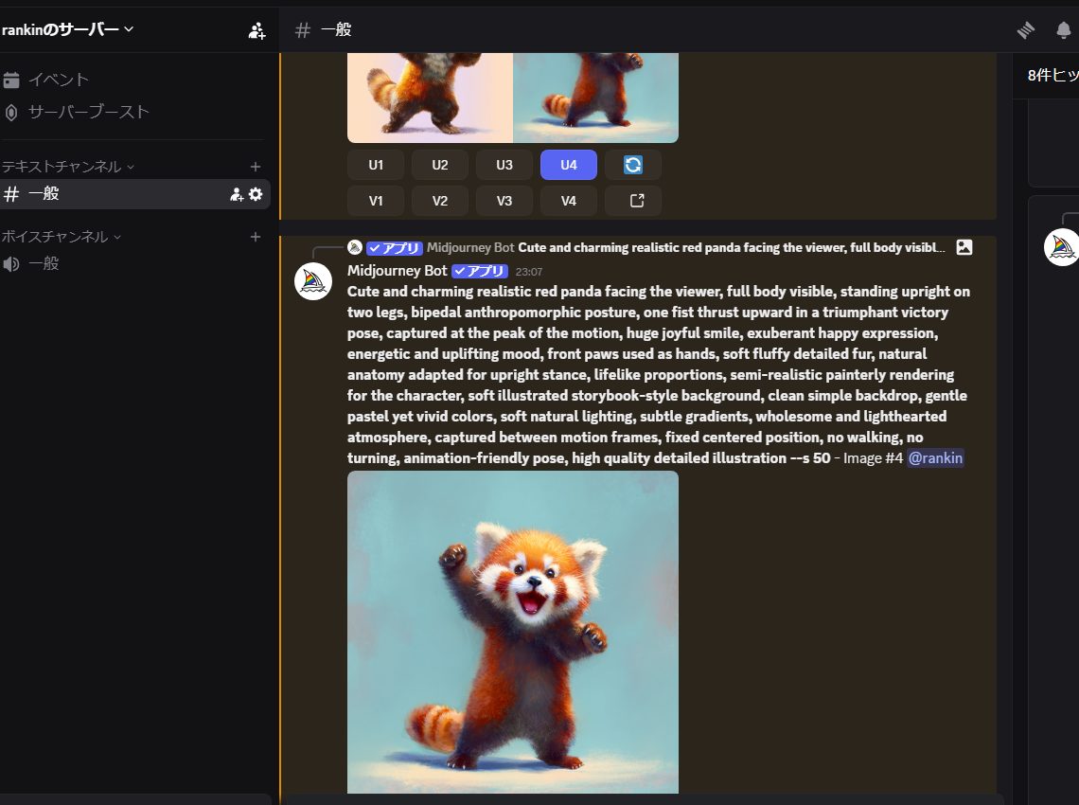Open settings gear for 一般 text channel
Image resolution: width=1079 pixels, height=805 pixels.
(256, 194)
